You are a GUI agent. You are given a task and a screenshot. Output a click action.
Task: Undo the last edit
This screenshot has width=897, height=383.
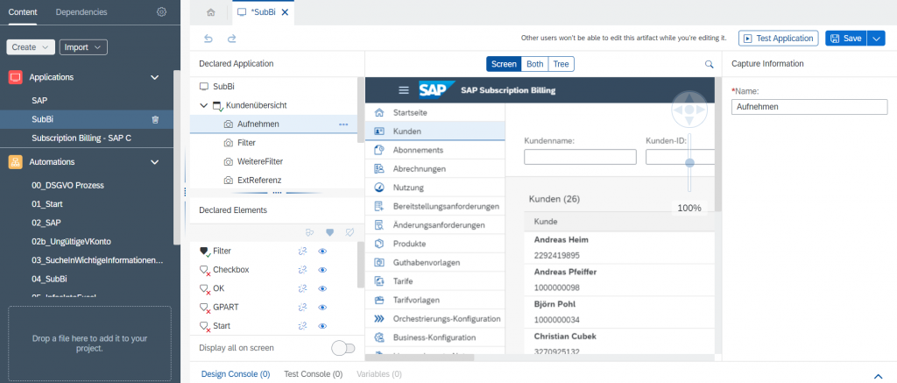pyautogui.click(x=208, y=39)
